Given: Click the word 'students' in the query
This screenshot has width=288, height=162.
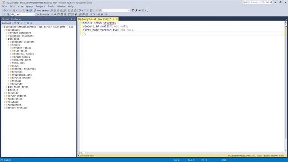Looking at the screenshot, I should click(109, 23).
